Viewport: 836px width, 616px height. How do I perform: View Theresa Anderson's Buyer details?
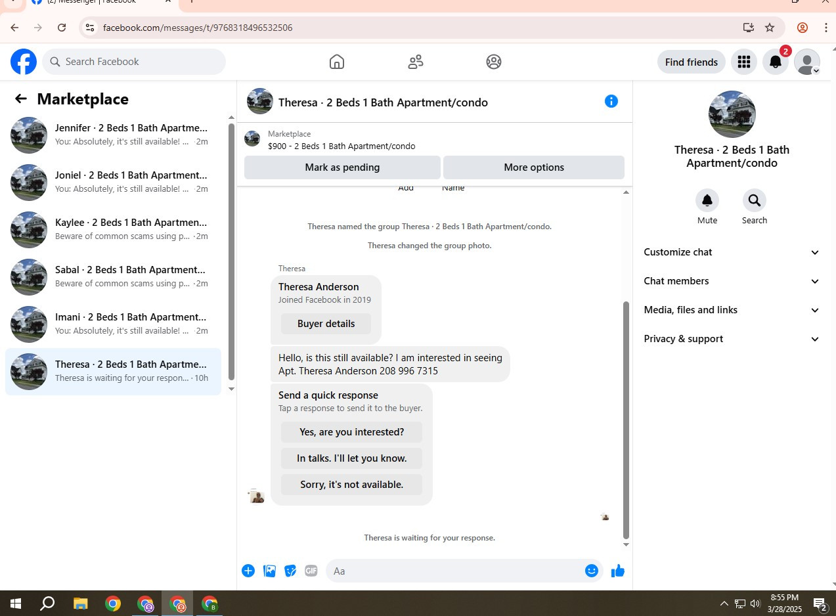tap(326, 324)
